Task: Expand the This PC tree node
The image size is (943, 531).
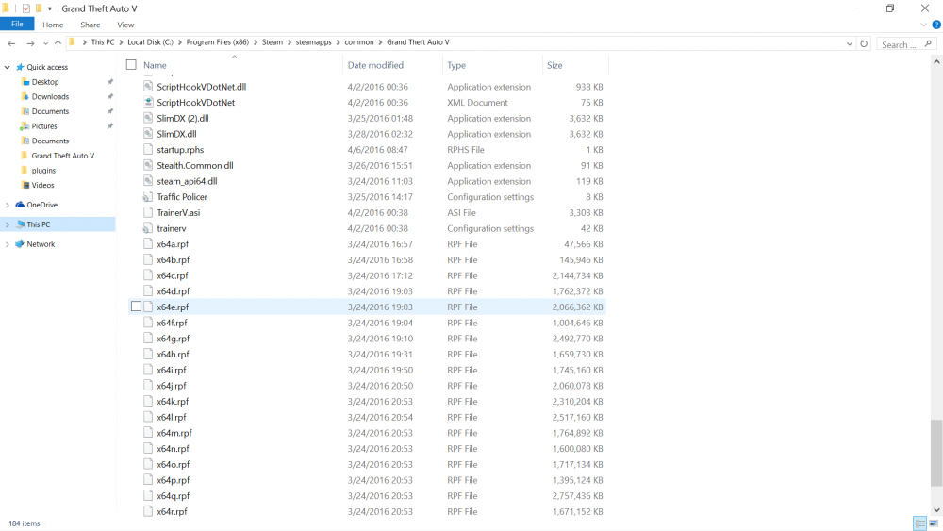Action: [x=8, y=224]
